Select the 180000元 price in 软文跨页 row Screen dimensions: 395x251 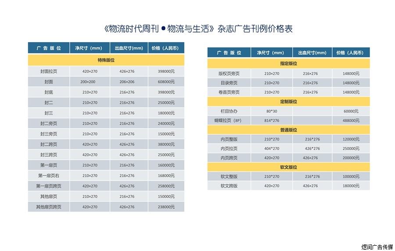(351, 186)
